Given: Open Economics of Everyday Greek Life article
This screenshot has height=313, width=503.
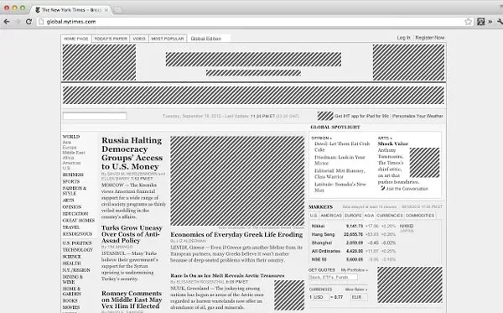Looking at the screenshot, I should (236, 234).
